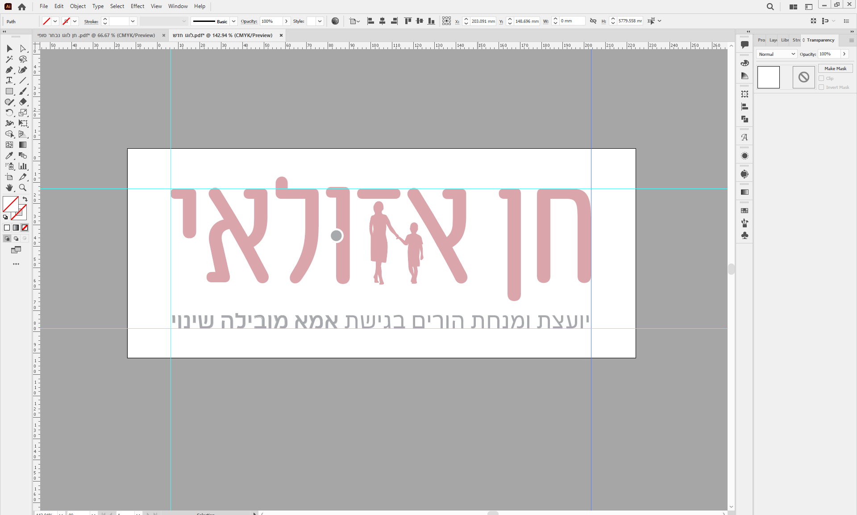
Task: Open the Symbols panel icon
Action: point(745,235)
